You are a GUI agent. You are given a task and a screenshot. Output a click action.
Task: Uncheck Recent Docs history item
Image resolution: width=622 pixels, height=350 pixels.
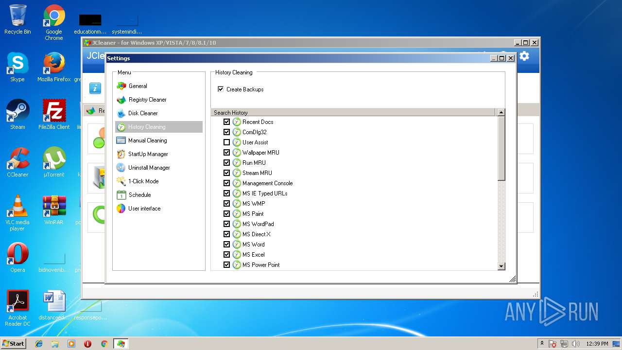226,122
